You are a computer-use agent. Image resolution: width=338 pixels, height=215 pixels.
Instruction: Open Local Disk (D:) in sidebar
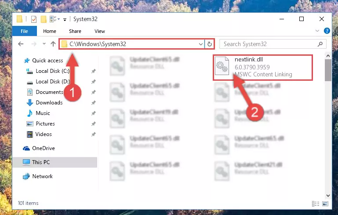pos(53,82)
